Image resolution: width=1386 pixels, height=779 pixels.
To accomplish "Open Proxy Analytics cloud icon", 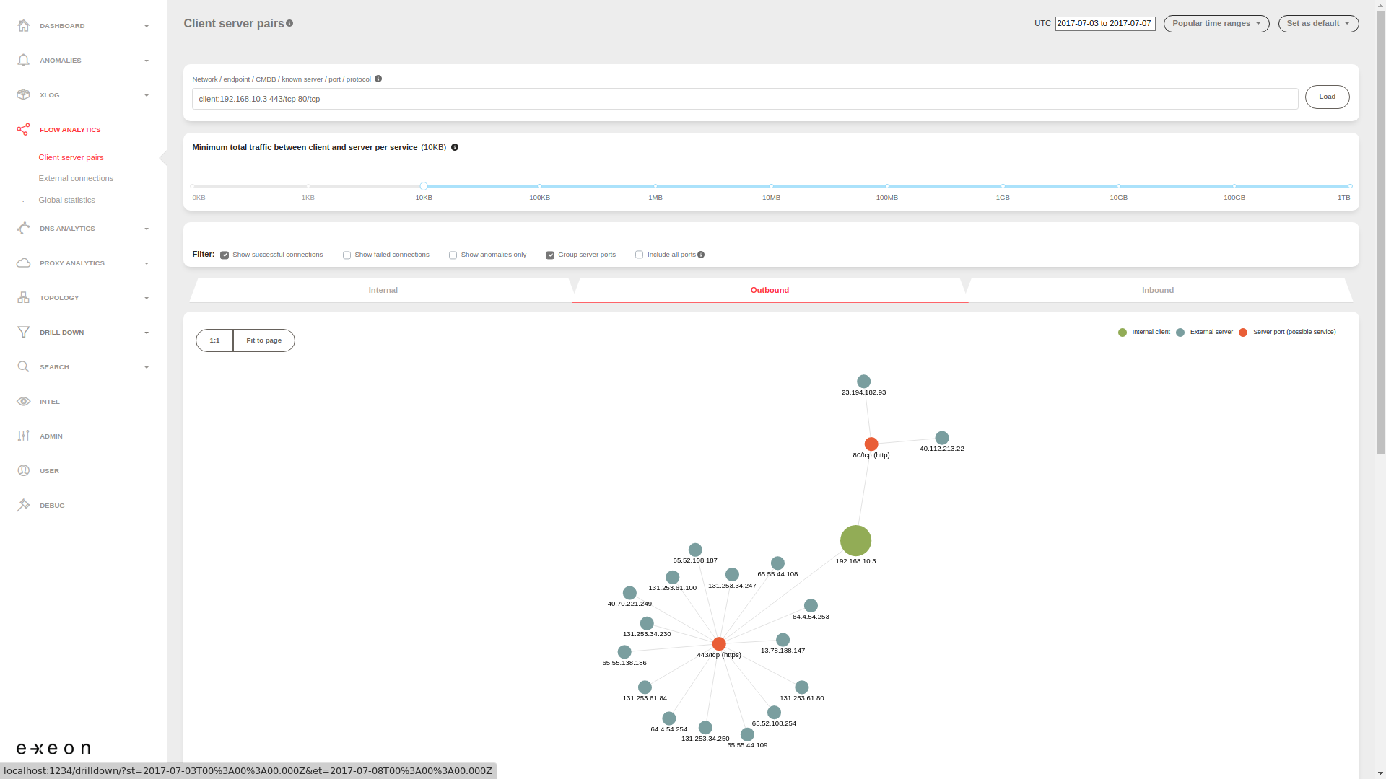I will tap(23, 263).
